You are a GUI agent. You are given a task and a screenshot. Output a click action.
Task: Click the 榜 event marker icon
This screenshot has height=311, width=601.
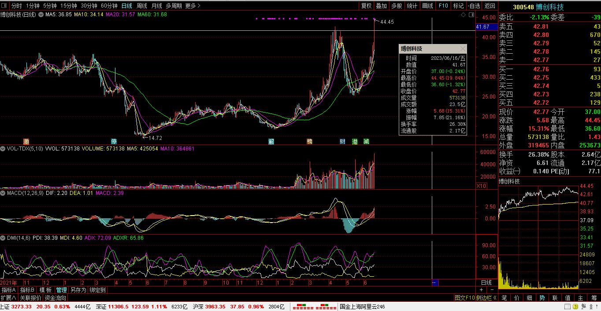pos(310,142)
